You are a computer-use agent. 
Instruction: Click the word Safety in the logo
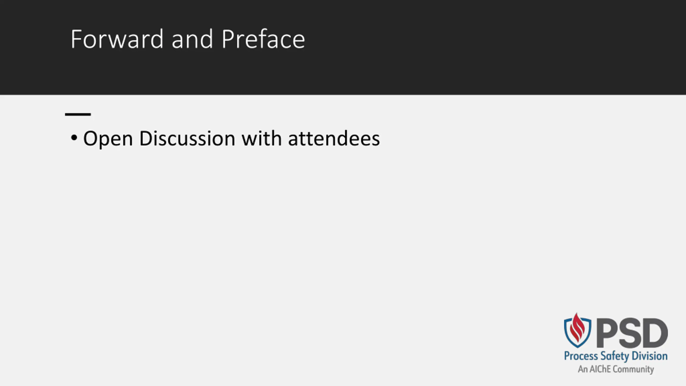615,356
